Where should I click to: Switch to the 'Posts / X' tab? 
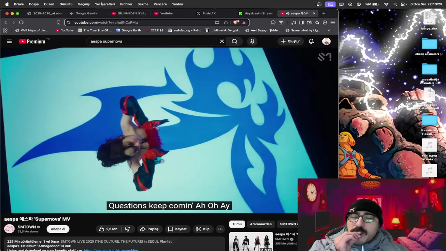[209, 13]
